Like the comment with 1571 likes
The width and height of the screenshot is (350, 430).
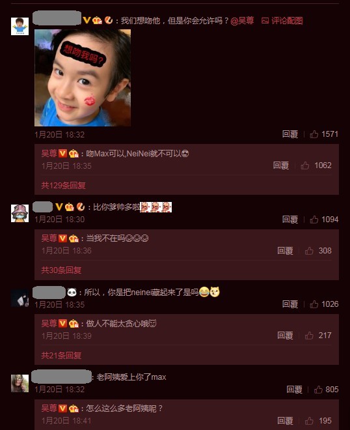point(314,134)
